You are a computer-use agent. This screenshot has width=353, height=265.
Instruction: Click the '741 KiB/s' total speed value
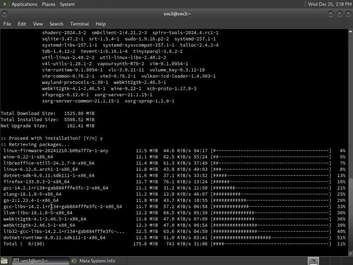tap(179, 244)
